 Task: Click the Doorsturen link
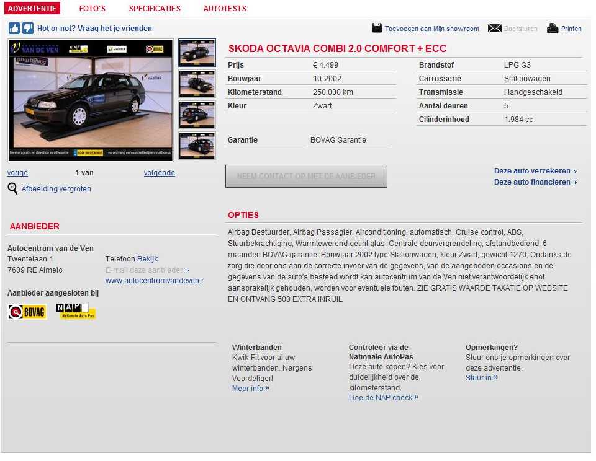point(520,29)
